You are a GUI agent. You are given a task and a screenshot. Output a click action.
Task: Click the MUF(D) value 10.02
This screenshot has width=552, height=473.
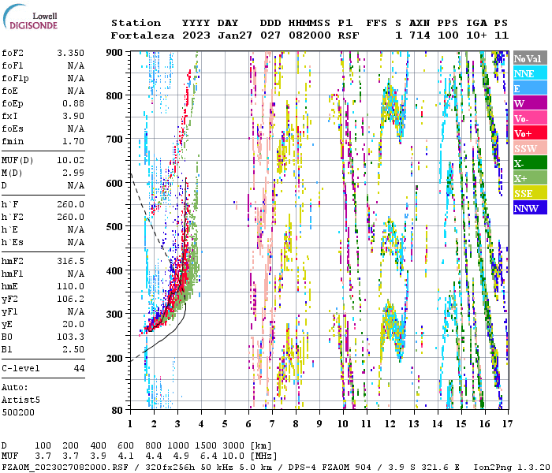[70, 160]
